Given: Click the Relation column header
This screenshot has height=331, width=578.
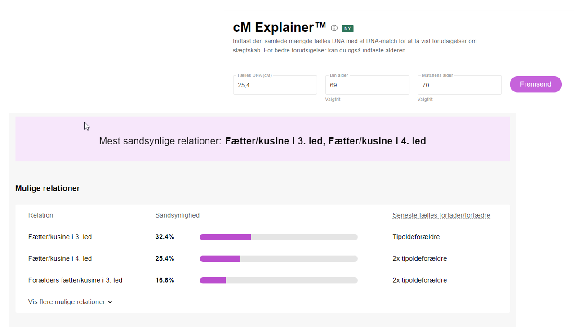Looking at the screenshot, I should tap(40, 215).
